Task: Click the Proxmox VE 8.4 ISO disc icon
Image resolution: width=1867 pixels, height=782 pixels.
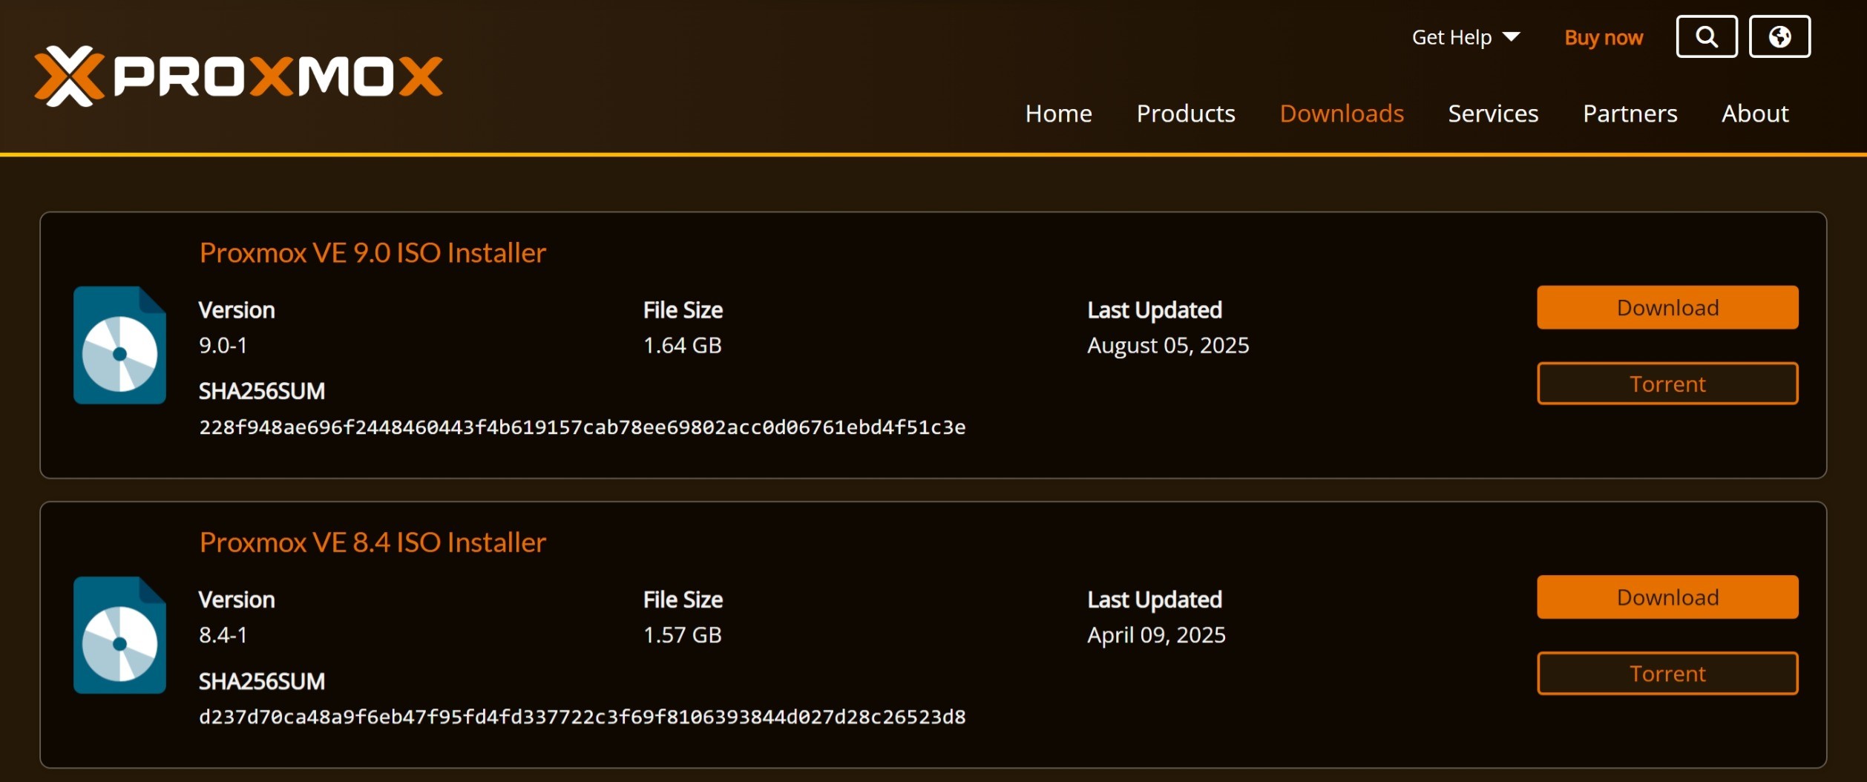Action: point(119,635)
